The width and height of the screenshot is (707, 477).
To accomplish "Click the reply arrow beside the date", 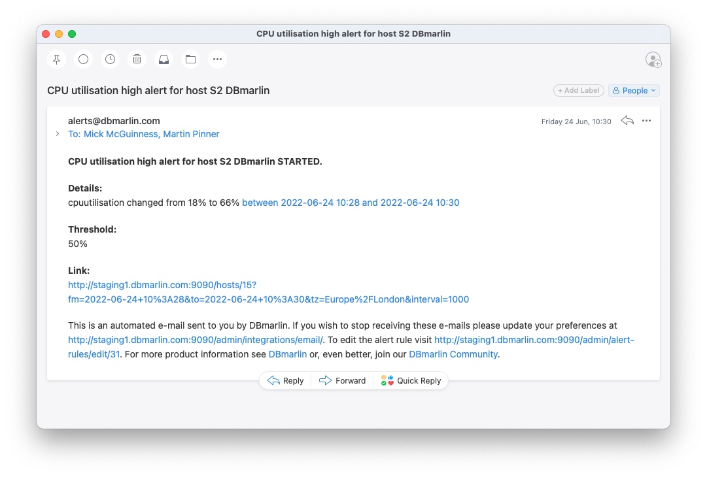I will pyautogui.click(x=627, y=121).
